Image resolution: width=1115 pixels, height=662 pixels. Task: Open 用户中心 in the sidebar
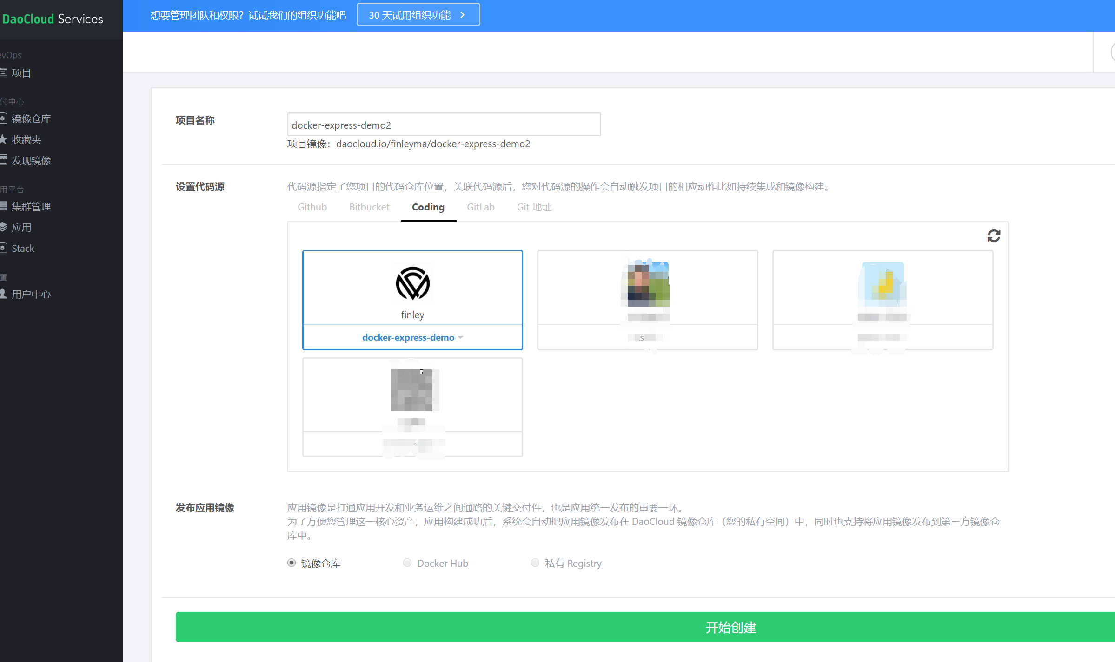31,295
